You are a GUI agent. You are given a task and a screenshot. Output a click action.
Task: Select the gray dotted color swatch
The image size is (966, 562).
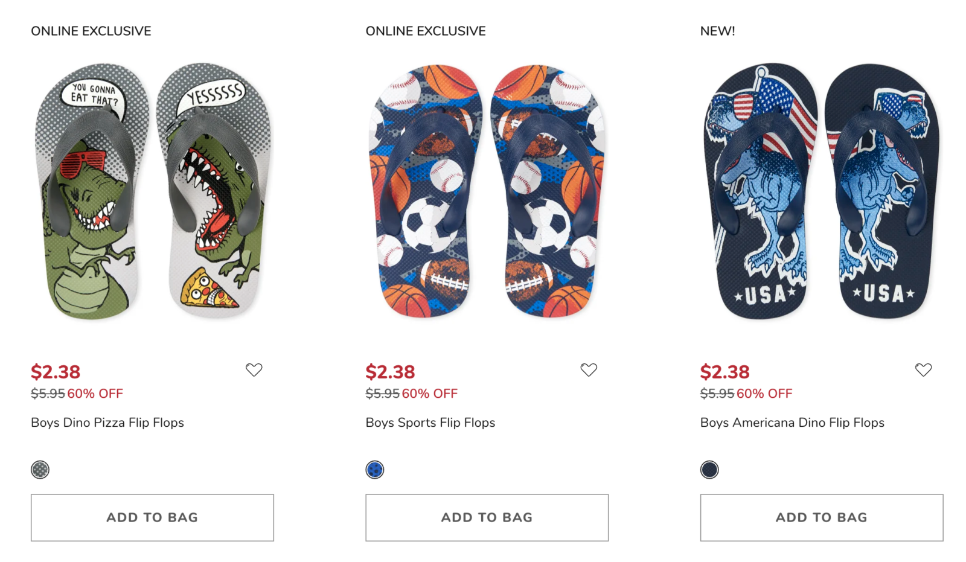[x=40, y=470]
